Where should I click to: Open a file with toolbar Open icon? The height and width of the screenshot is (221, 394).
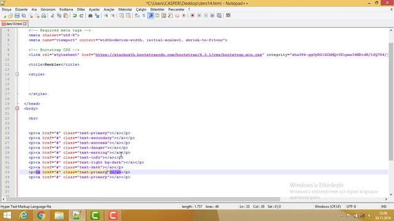pyautogui.click(x=10, y=15)
